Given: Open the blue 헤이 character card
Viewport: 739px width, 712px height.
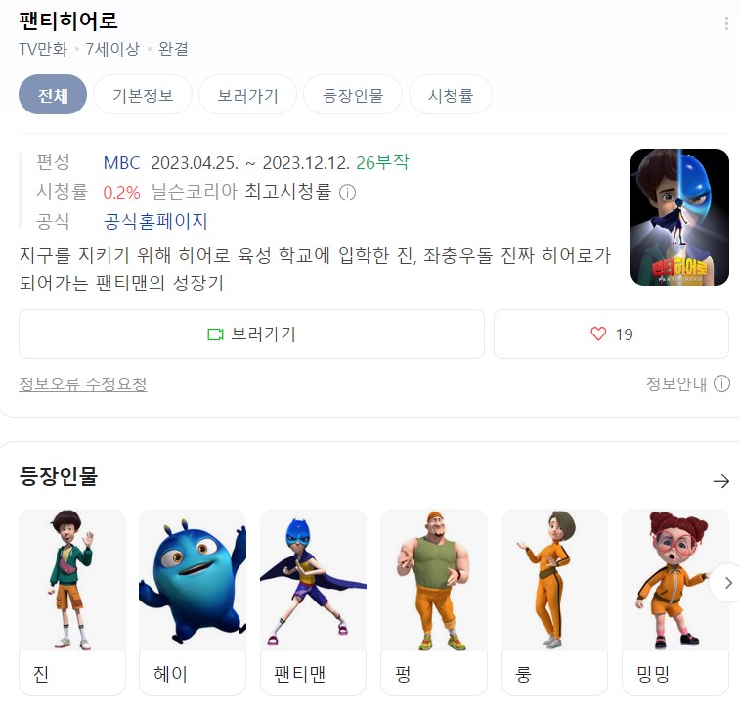Looking at the screenshot, I should 193,601.
